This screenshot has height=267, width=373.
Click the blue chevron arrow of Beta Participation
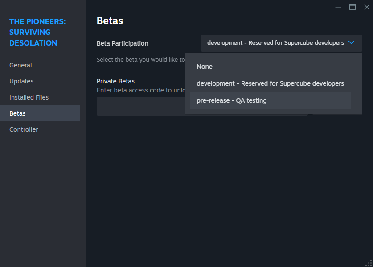tap(351, 43)
